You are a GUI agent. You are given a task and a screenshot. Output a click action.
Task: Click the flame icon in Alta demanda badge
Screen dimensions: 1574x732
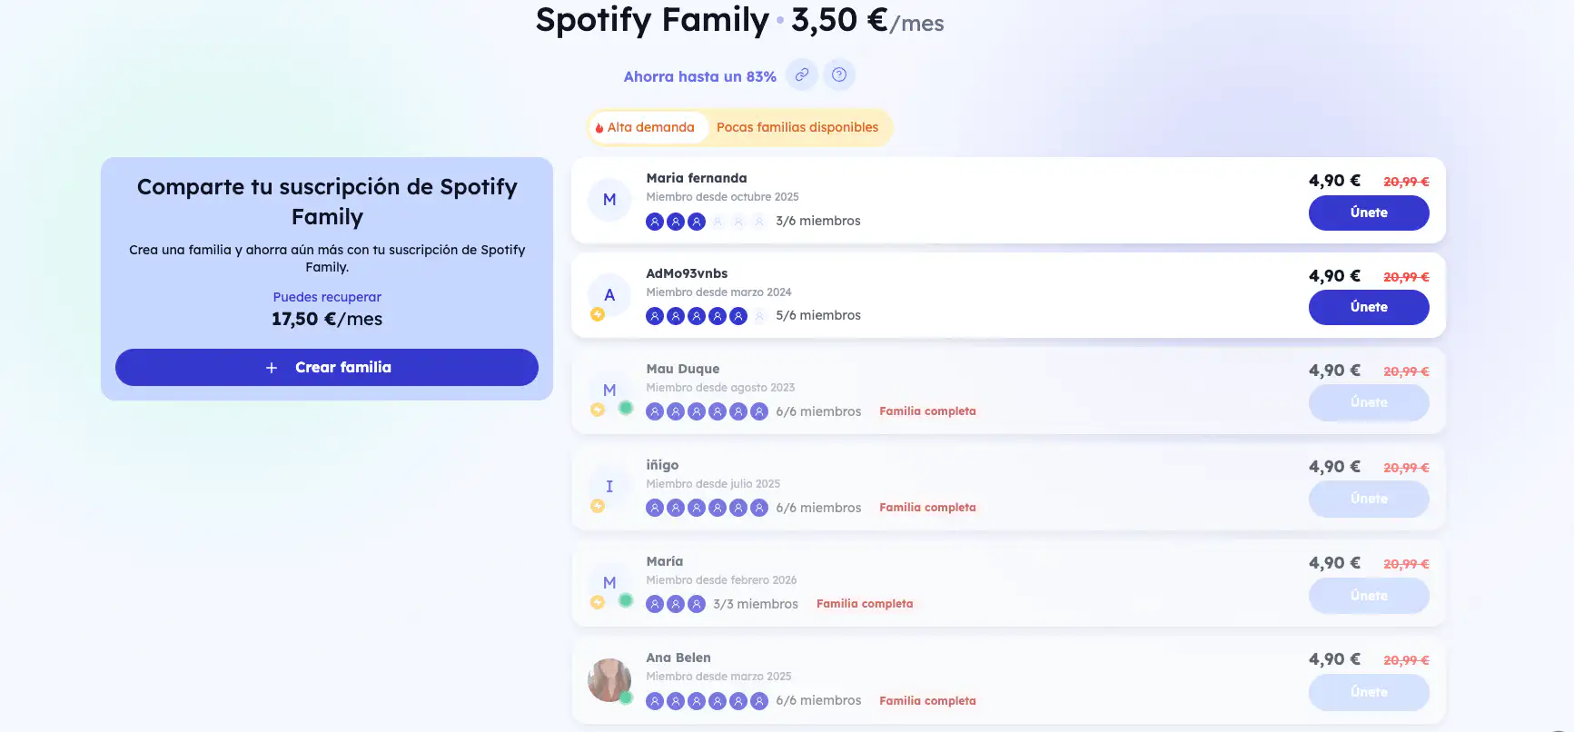[600, 127]
